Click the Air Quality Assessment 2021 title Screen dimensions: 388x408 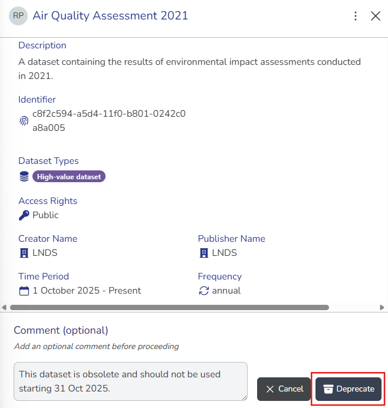pyautogui.click(x=110, y=16)
